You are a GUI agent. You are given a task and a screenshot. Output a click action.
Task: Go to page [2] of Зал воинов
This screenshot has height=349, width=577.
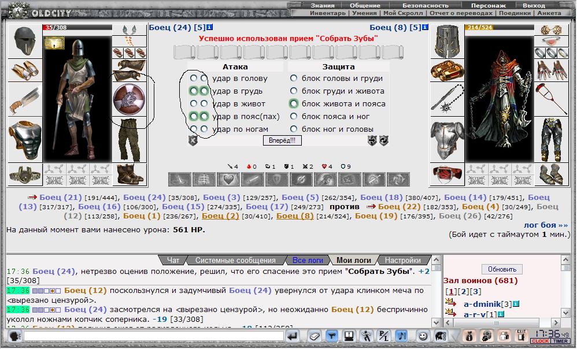(463, 292)
